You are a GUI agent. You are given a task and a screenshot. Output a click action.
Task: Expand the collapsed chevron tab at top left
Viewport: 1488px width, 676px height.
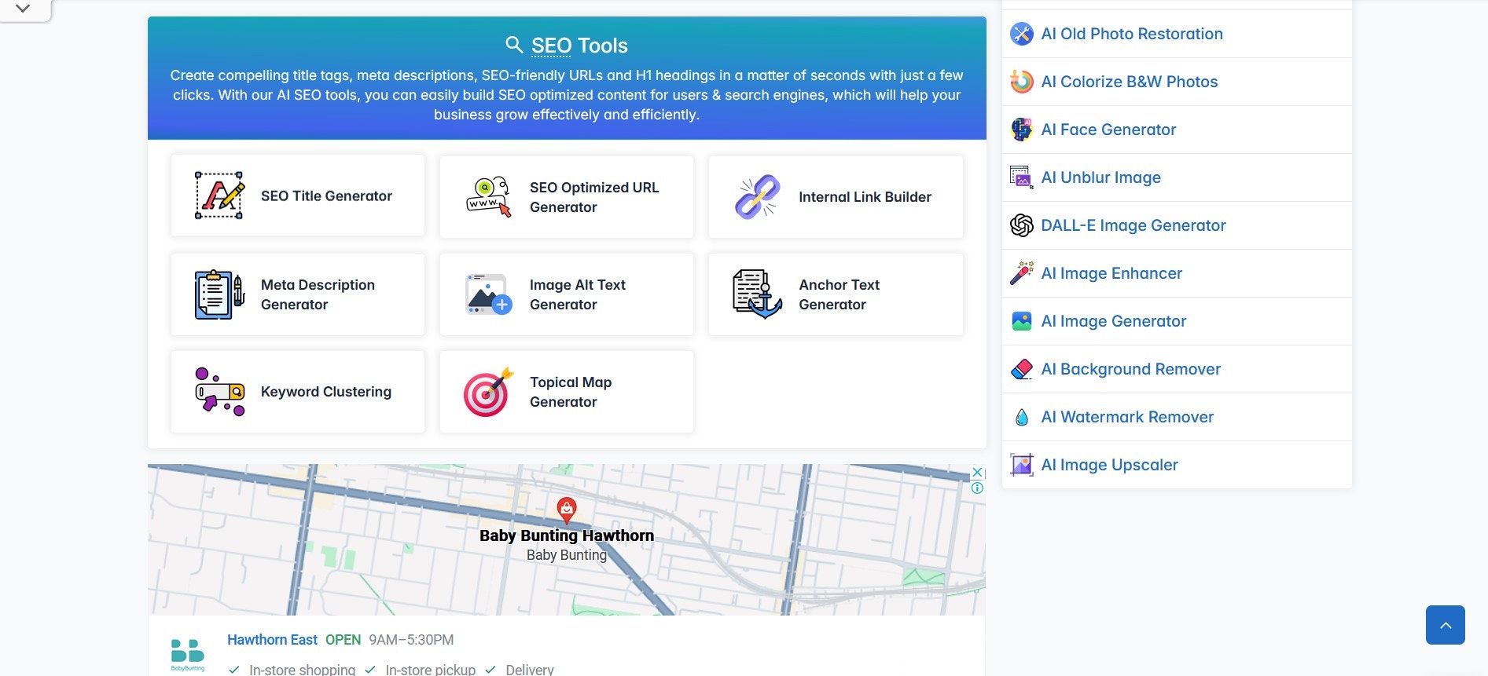[24, 9]
